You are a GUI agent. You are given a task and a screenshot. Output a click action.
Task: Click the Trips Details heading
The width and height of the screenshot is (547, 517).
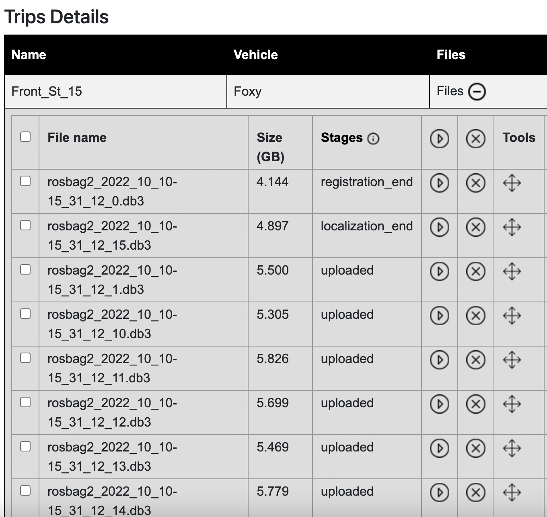click(56, 17)
